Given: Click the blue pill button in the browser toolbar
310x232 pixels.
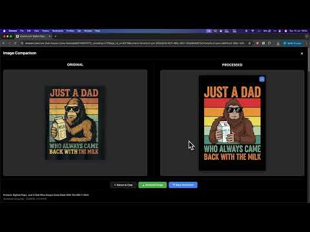Looking at the screenshot, I should point(293,43).
